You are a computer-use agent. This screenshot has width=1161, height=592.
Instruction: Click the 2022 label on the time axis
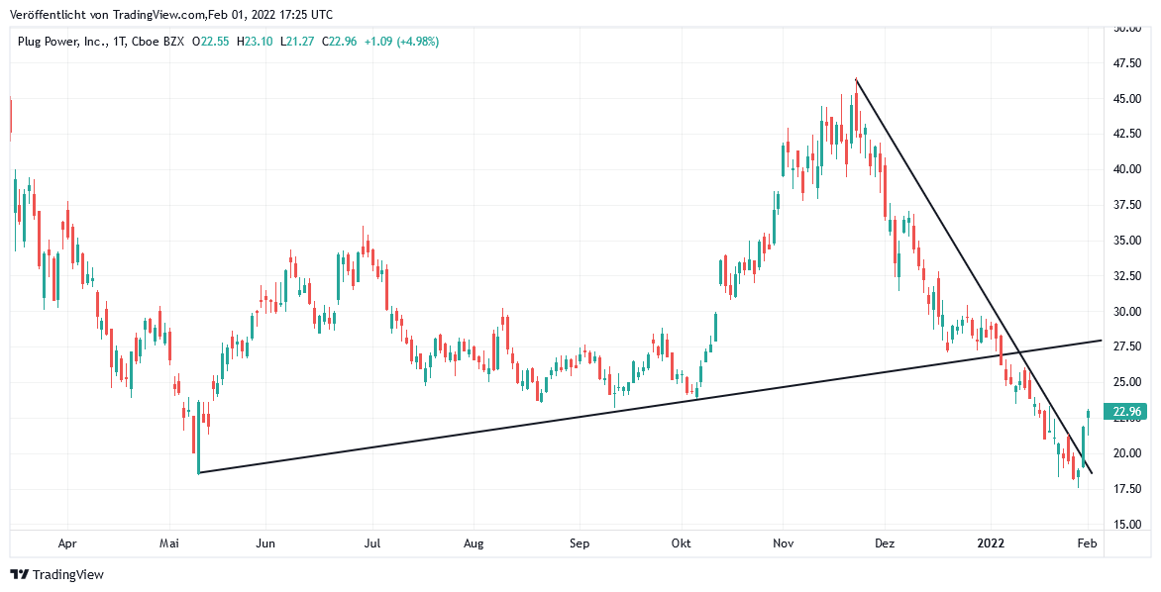pyautogui.click(x=992, y=543)
